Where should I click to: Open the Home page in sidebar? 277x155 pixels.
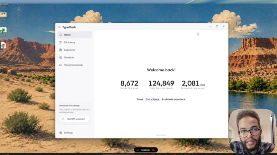tap(74, 35)
